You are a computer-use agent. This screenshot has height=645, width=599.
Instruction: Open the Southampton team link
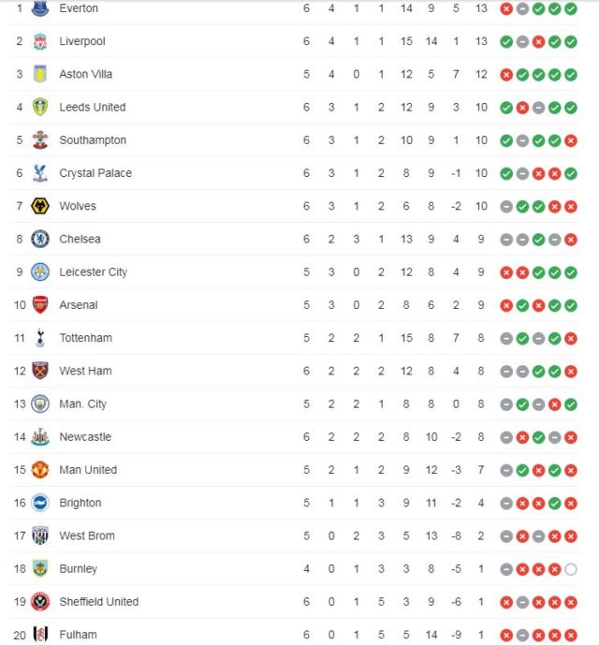click(93, 140)
